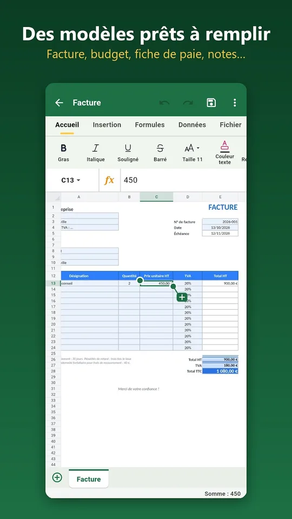The width and height of the screenshot is (292, 519).
Task: Click the N° de facture label
Action: click(x=184, y=222)
